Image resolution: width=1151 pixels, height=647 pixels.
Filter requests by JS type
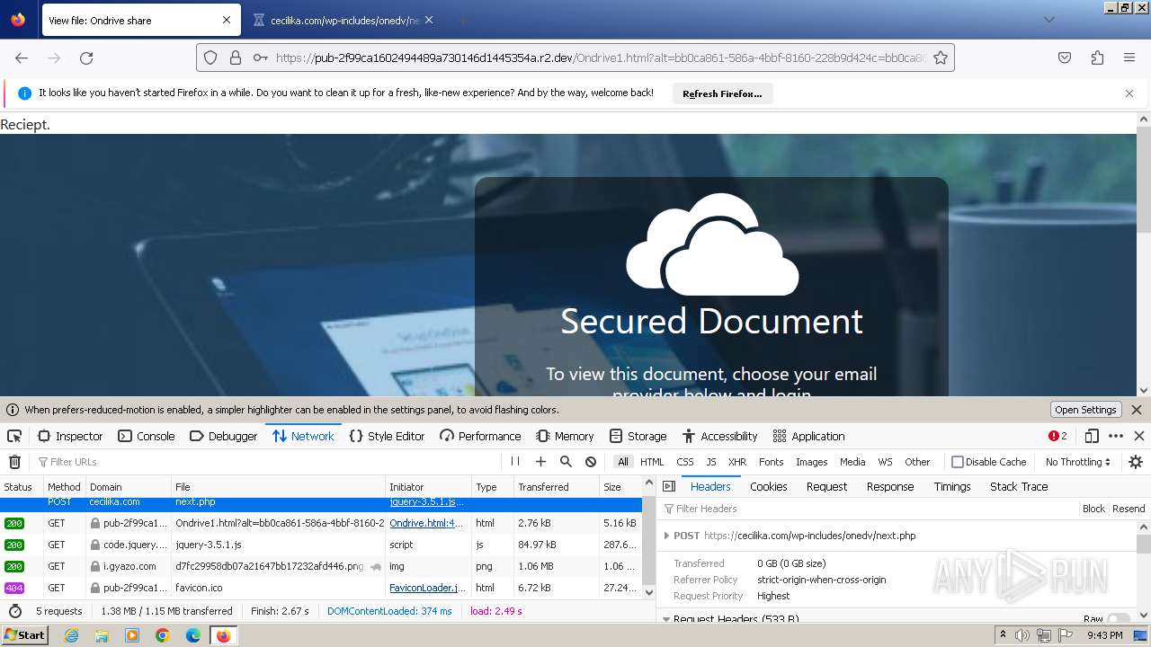(711, 462)
